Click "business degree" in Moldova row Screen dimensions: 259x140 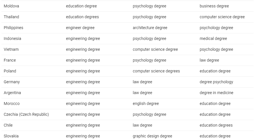(x=214, y=6)
